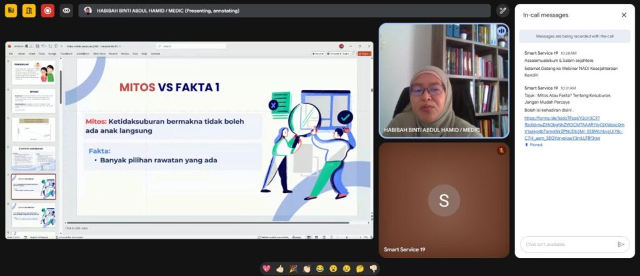
Task: Send the thinking face reaction
Action: (x=360, y=269)
